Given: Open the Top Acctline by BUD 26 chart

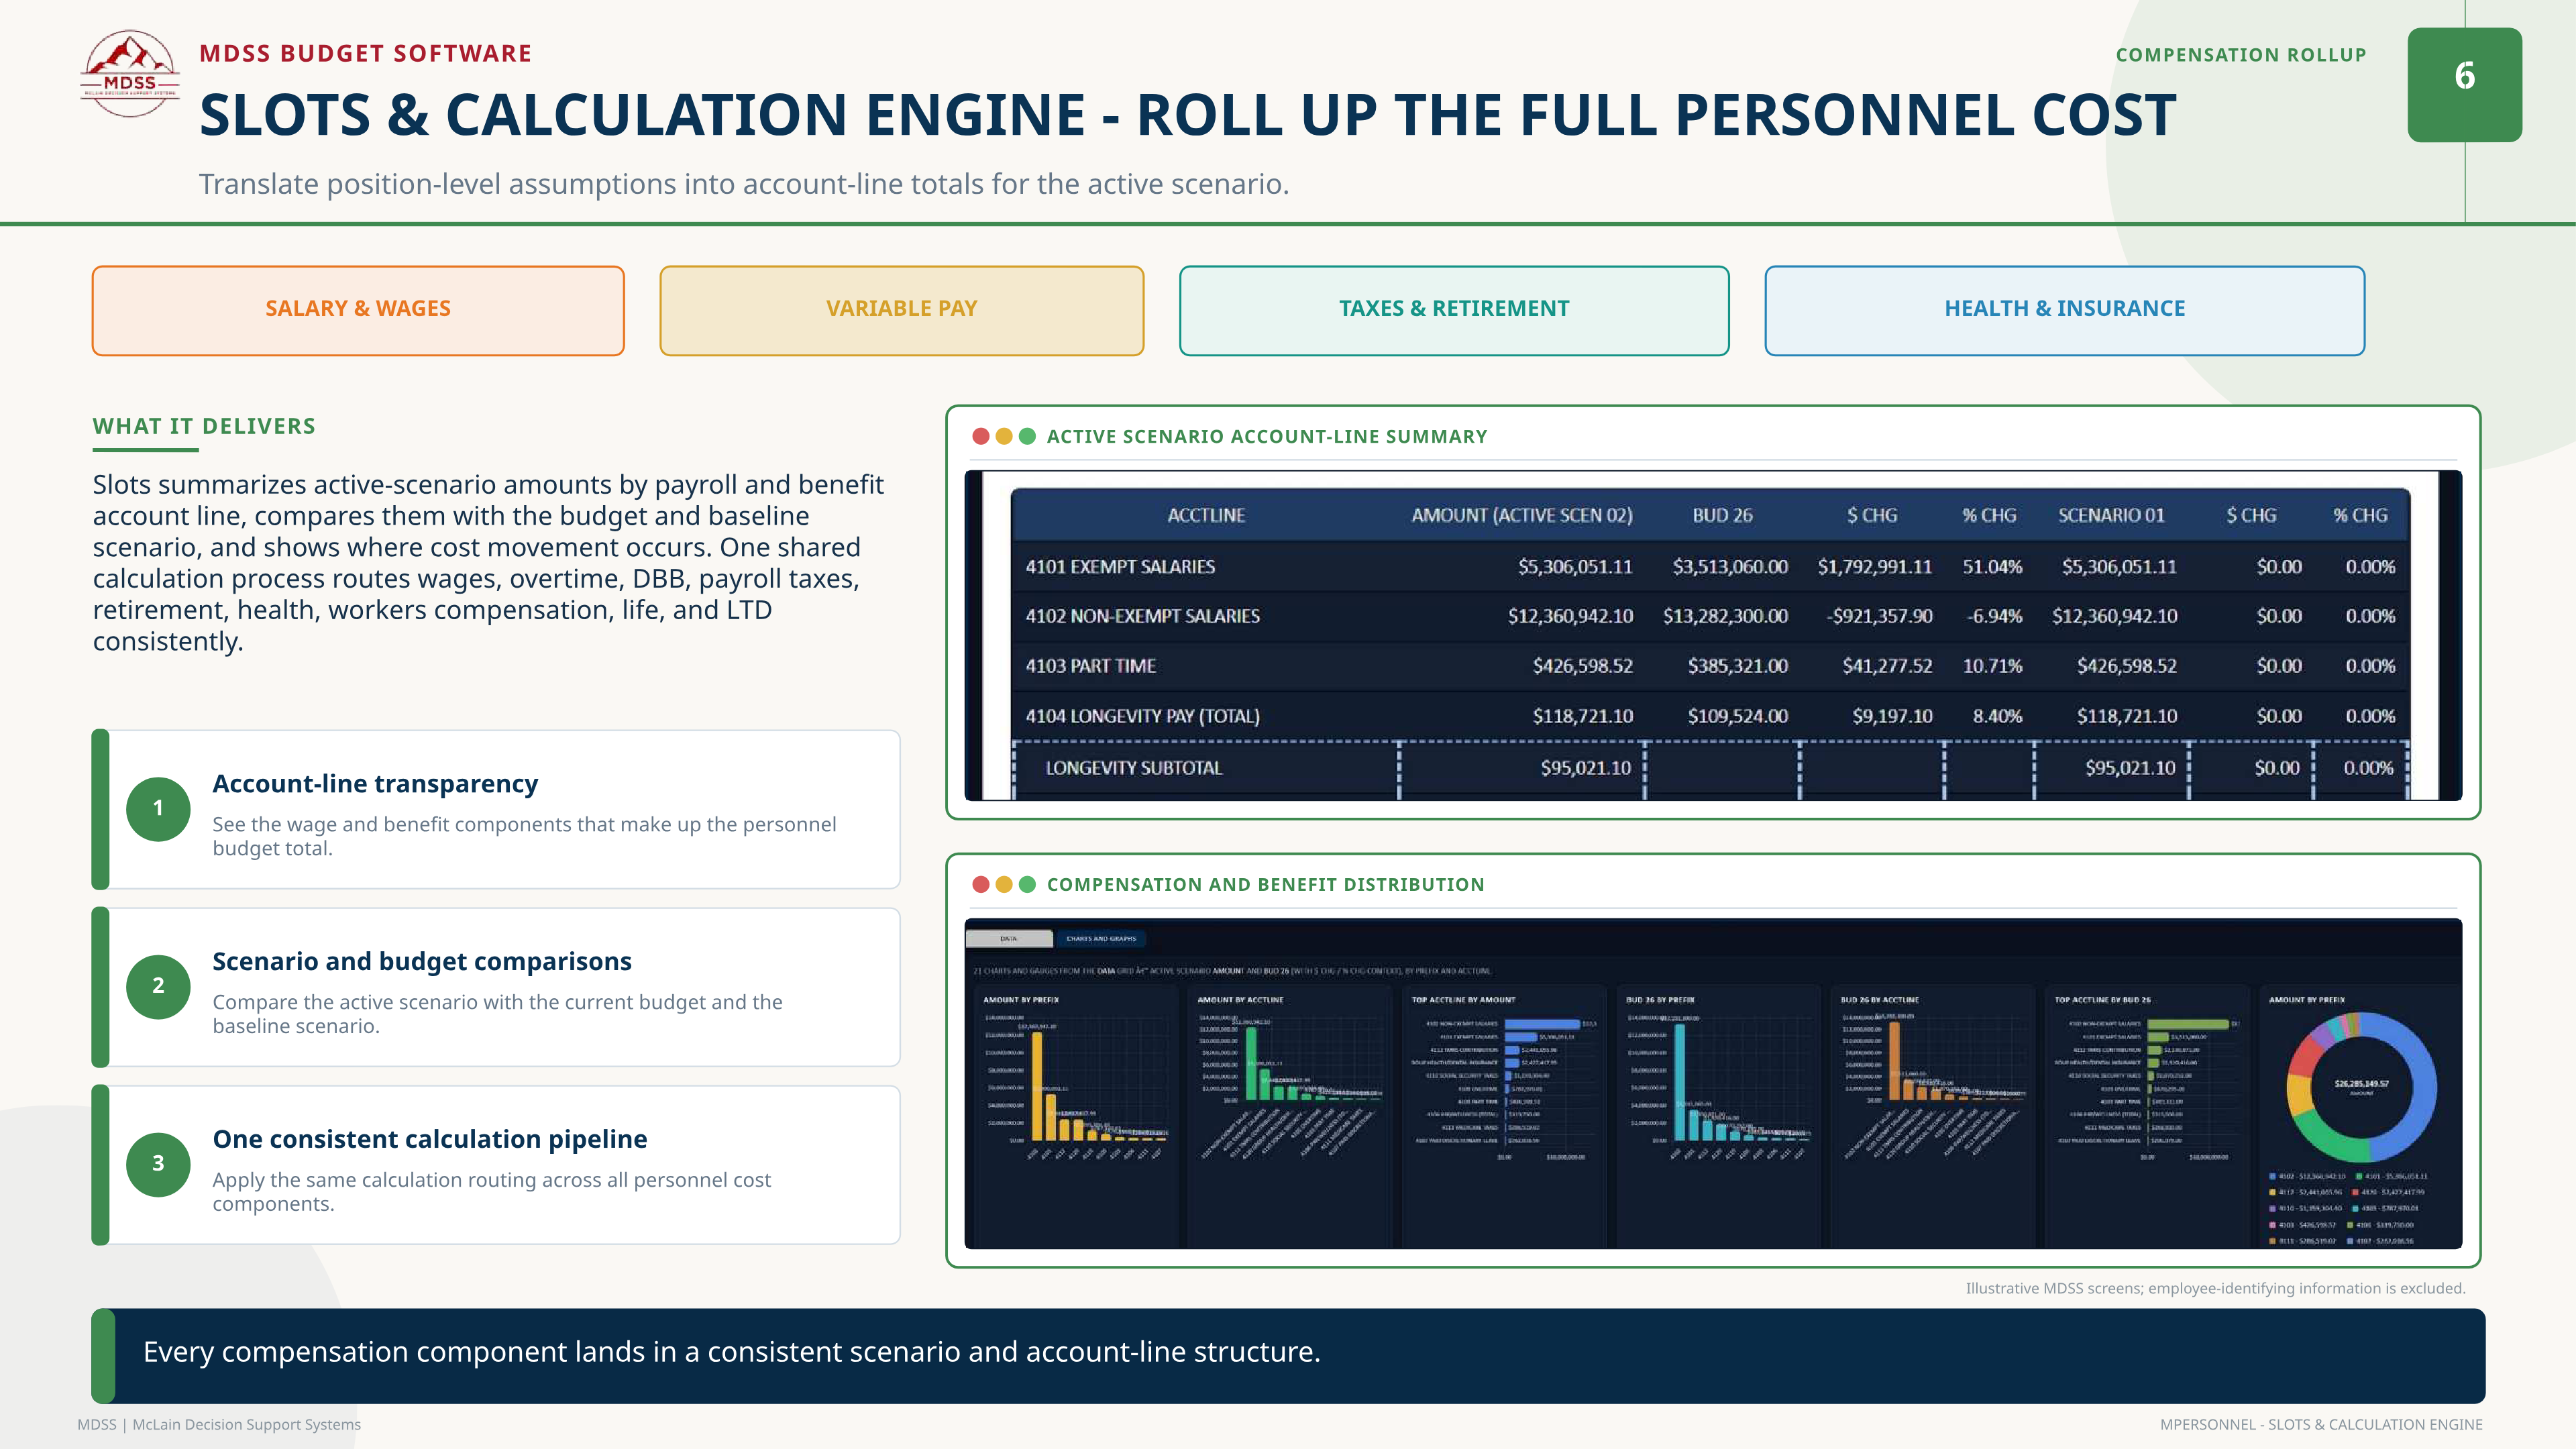Looking at the screenshot, I should 2146,1115.
